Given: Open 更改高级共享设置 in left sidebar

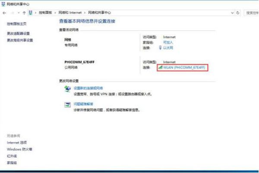Looking at the screenshot, I should point(20,40).
